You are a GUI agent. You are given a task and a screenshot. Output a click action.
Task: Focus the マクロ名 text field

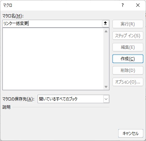[x=52, y=23]
